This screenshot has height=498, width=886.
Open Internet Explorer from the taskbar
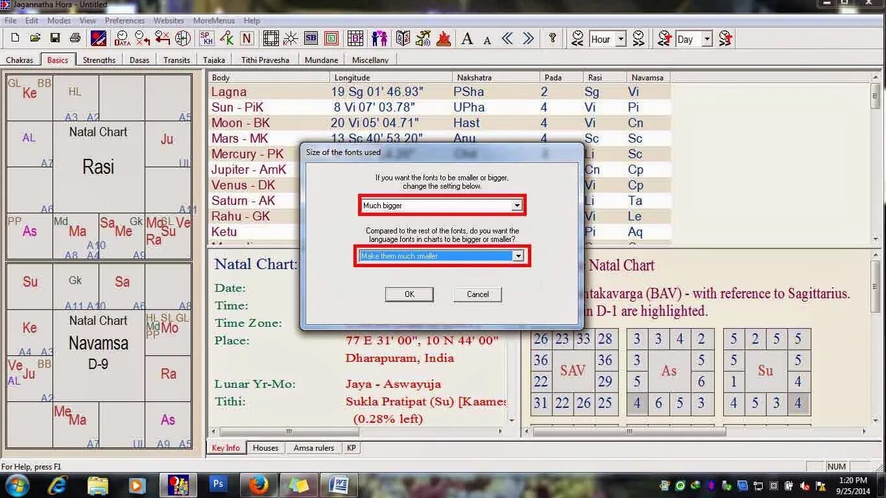[58, 485]
